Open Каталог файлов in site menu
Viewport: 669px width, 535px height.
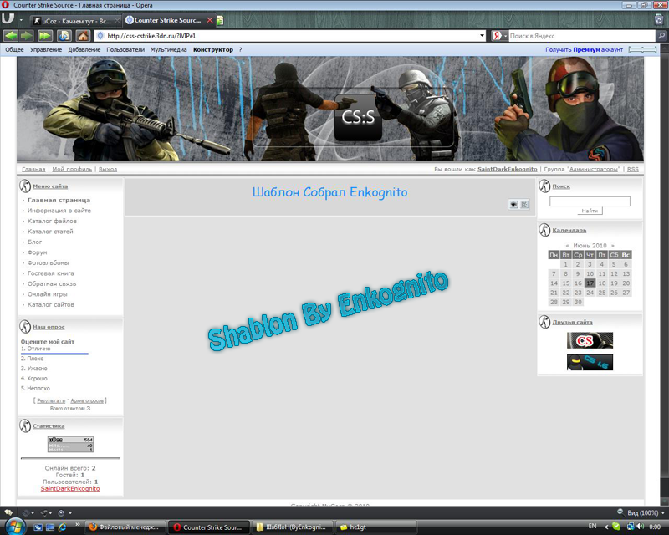[52, 221]
